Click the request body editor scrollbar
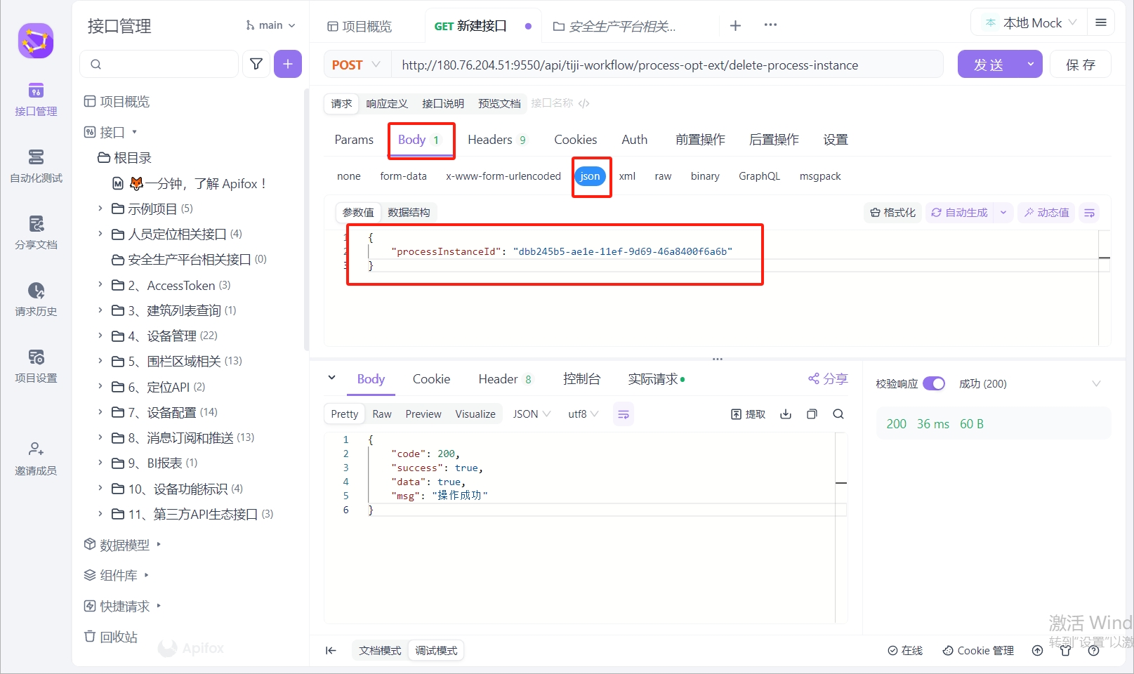This screenshot has width=1134, height=674. 1104,288
